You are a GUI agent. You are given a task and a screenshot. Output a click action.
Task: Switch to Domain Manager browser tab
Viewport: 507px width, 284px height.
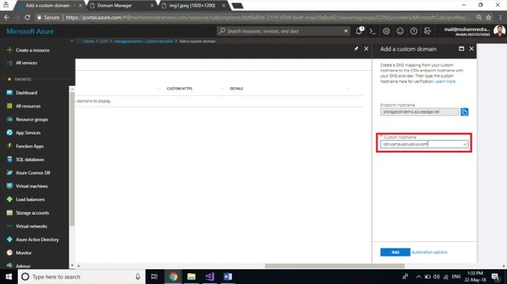click(121, 5)
